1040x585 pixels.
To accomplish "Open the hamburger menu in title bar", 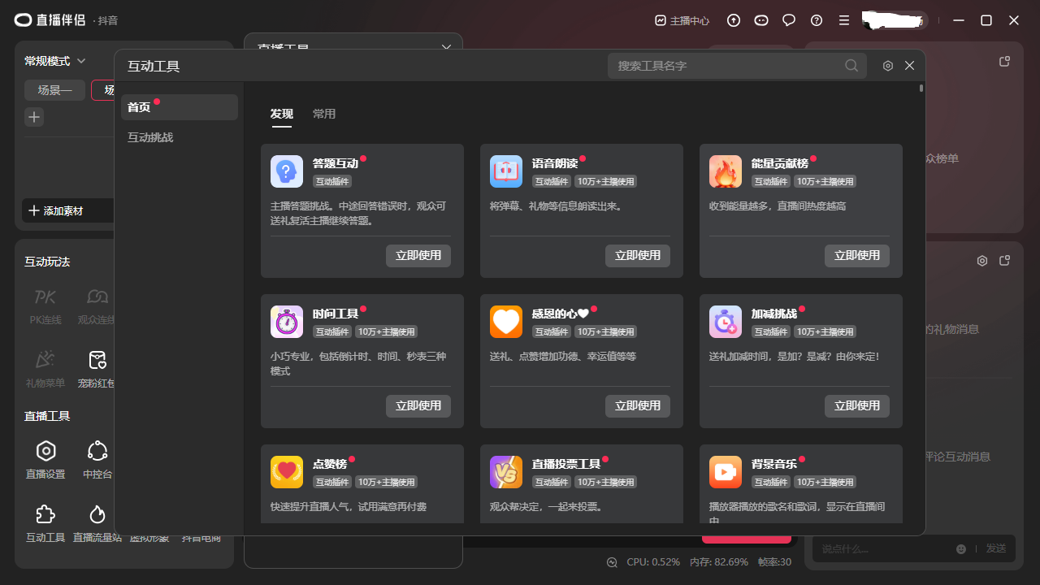I will [844, 20].
